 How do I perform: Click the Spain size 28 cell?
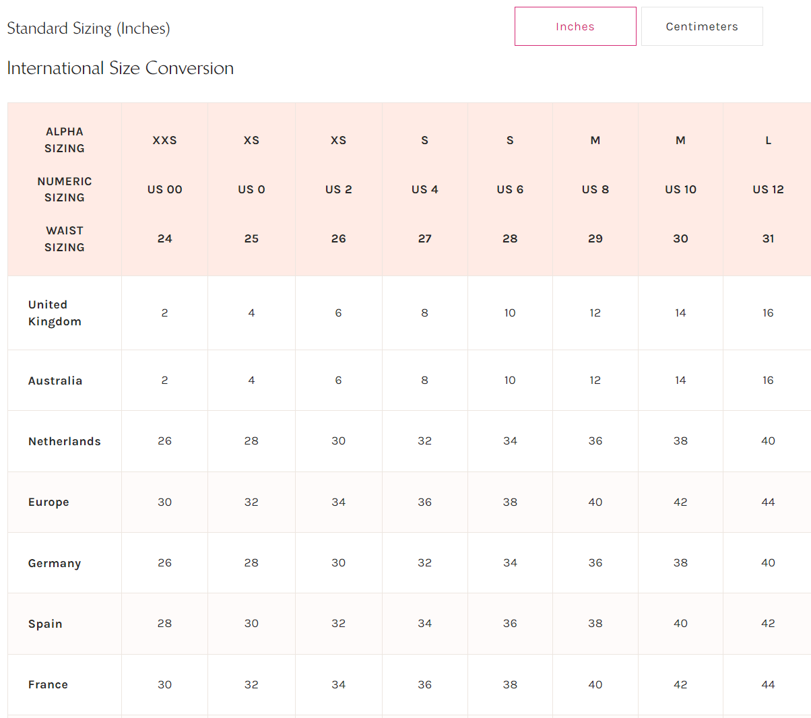(x=164, y=623)
